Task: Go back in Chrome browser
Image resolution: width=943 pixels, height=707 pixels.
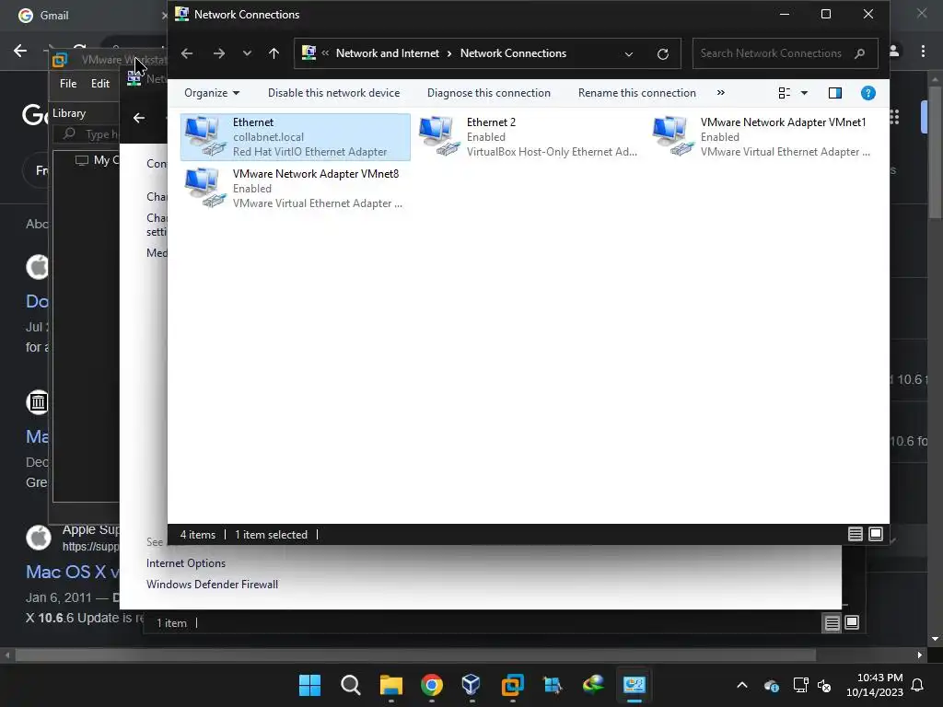Action: point(20,52)
